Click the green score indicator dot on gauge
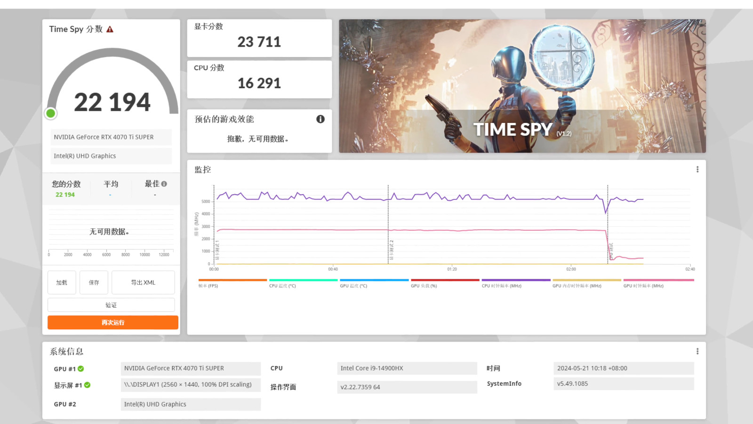Screen dimensions: 753x424 coord(51,113)
